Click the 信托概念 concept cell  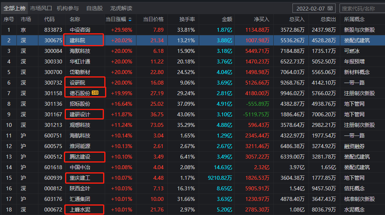coord(354,188)
